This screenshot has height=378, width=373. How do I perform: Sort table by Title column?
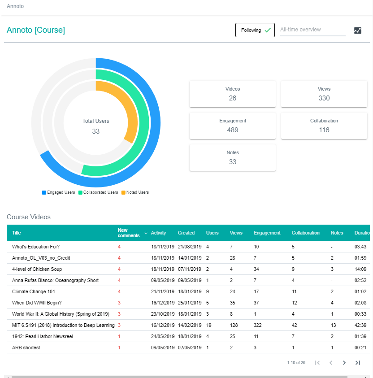(x=17, y=233)
